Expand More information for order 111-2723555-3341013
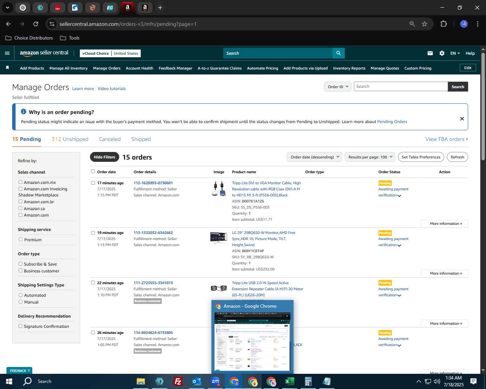The image size is (486, 389). (x=445, y=324)
